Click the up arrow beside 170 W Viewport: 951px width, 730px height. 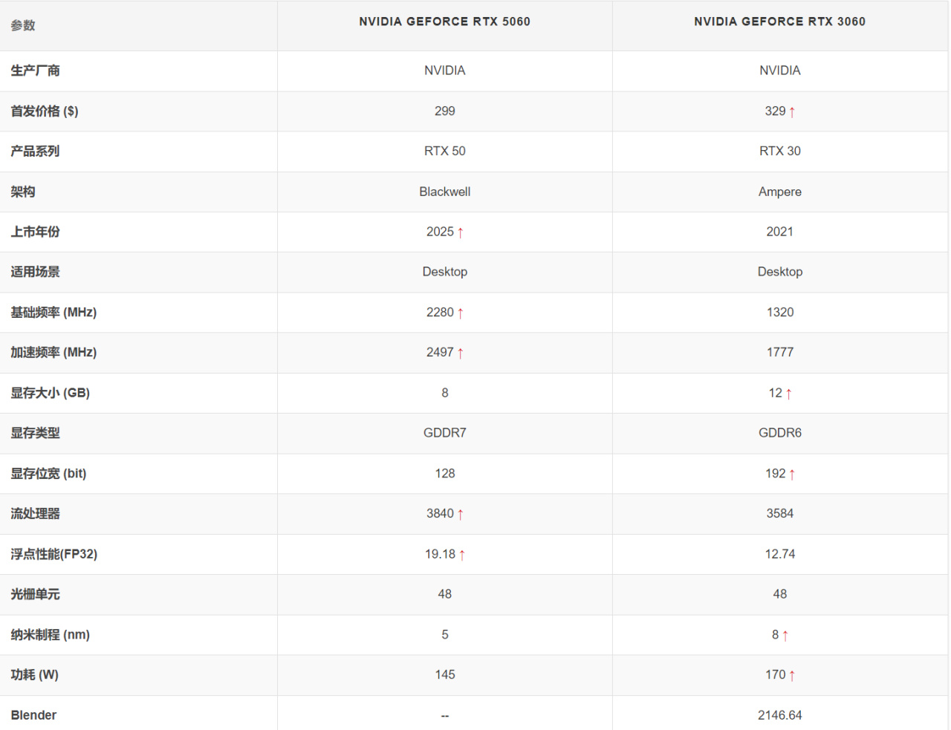(792, 676)
